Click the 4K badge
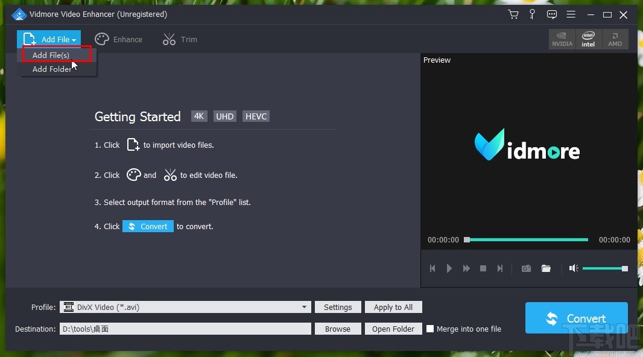Image resolution: width=643 pixels, height=357 pixels. (x=199, y=116)
